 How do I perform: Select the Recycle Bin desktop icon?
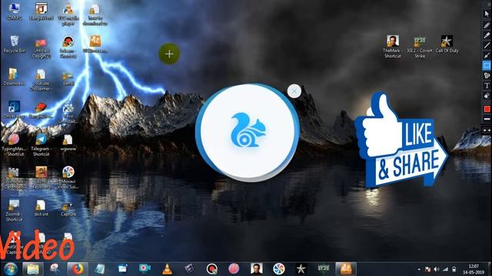click(x=14, y=44)
